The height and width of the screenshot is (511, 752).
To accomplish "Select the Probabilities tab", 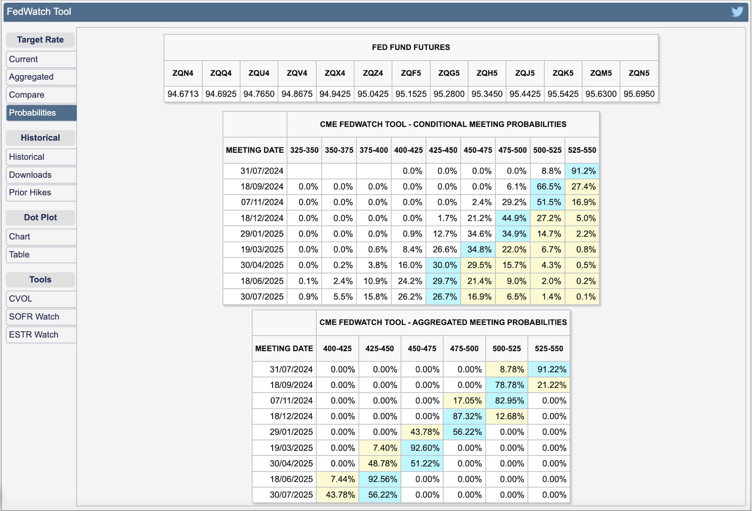I will (x=41, y=113).
